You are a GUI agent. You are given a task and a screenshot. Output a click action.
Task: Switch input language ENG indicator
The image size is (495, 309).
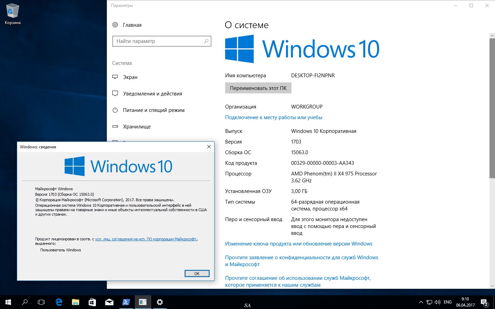(x=448, y=302)
